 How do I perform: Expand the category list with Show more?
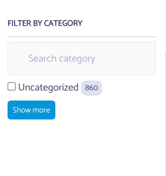(31, 110)
